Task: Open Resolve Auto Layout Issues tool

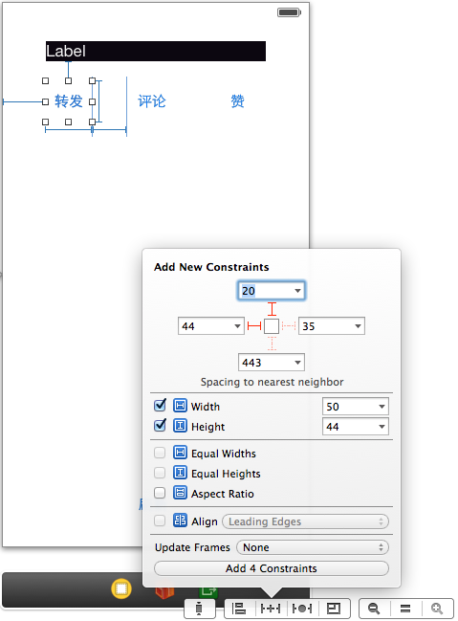Action: click(x=301, y=609)
